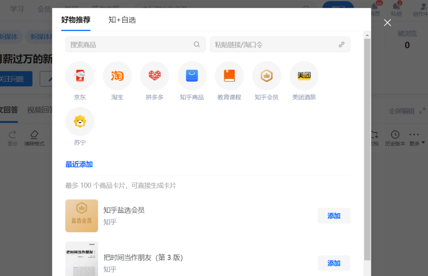This screenshot has height=276, width=428.
Task: Click the 重做 redo icon in editor
Action: (x=12, y=134)
